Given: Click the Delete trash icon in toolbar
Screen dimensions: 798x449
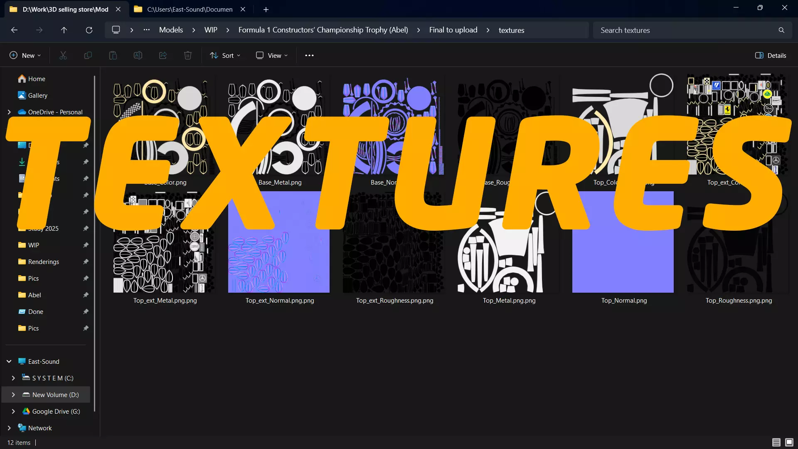Looking at the screenshot, I should [188, 55].
